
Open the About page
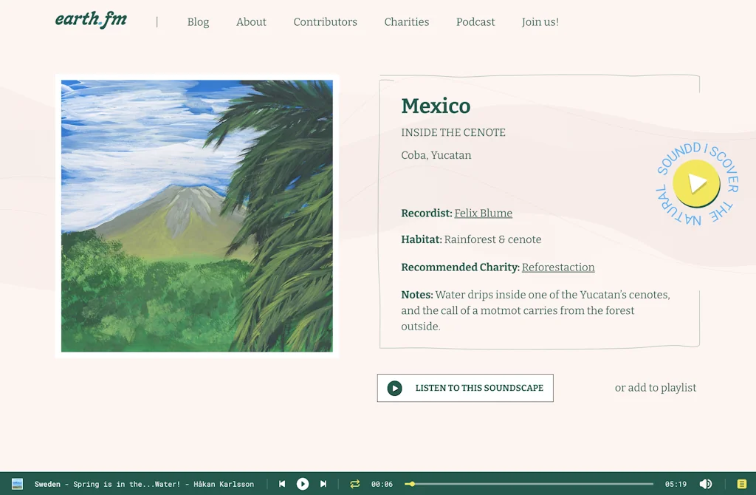(251, 22)
